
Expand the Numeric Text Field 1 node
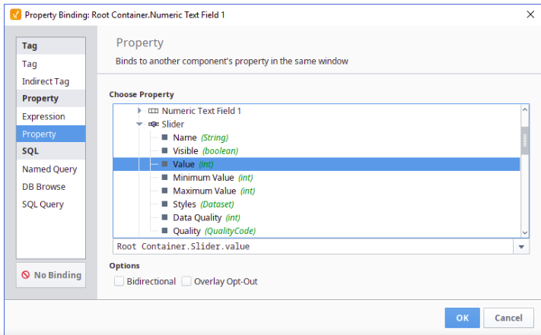(x=140, y=111)
